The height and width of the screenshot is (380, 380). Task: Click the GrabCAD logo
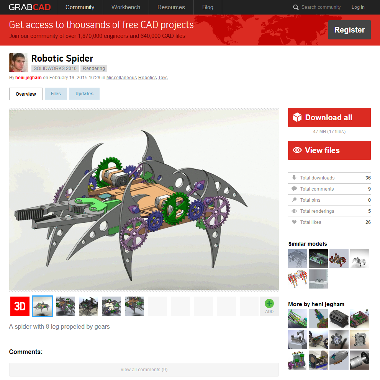click(x=30, y=7)
